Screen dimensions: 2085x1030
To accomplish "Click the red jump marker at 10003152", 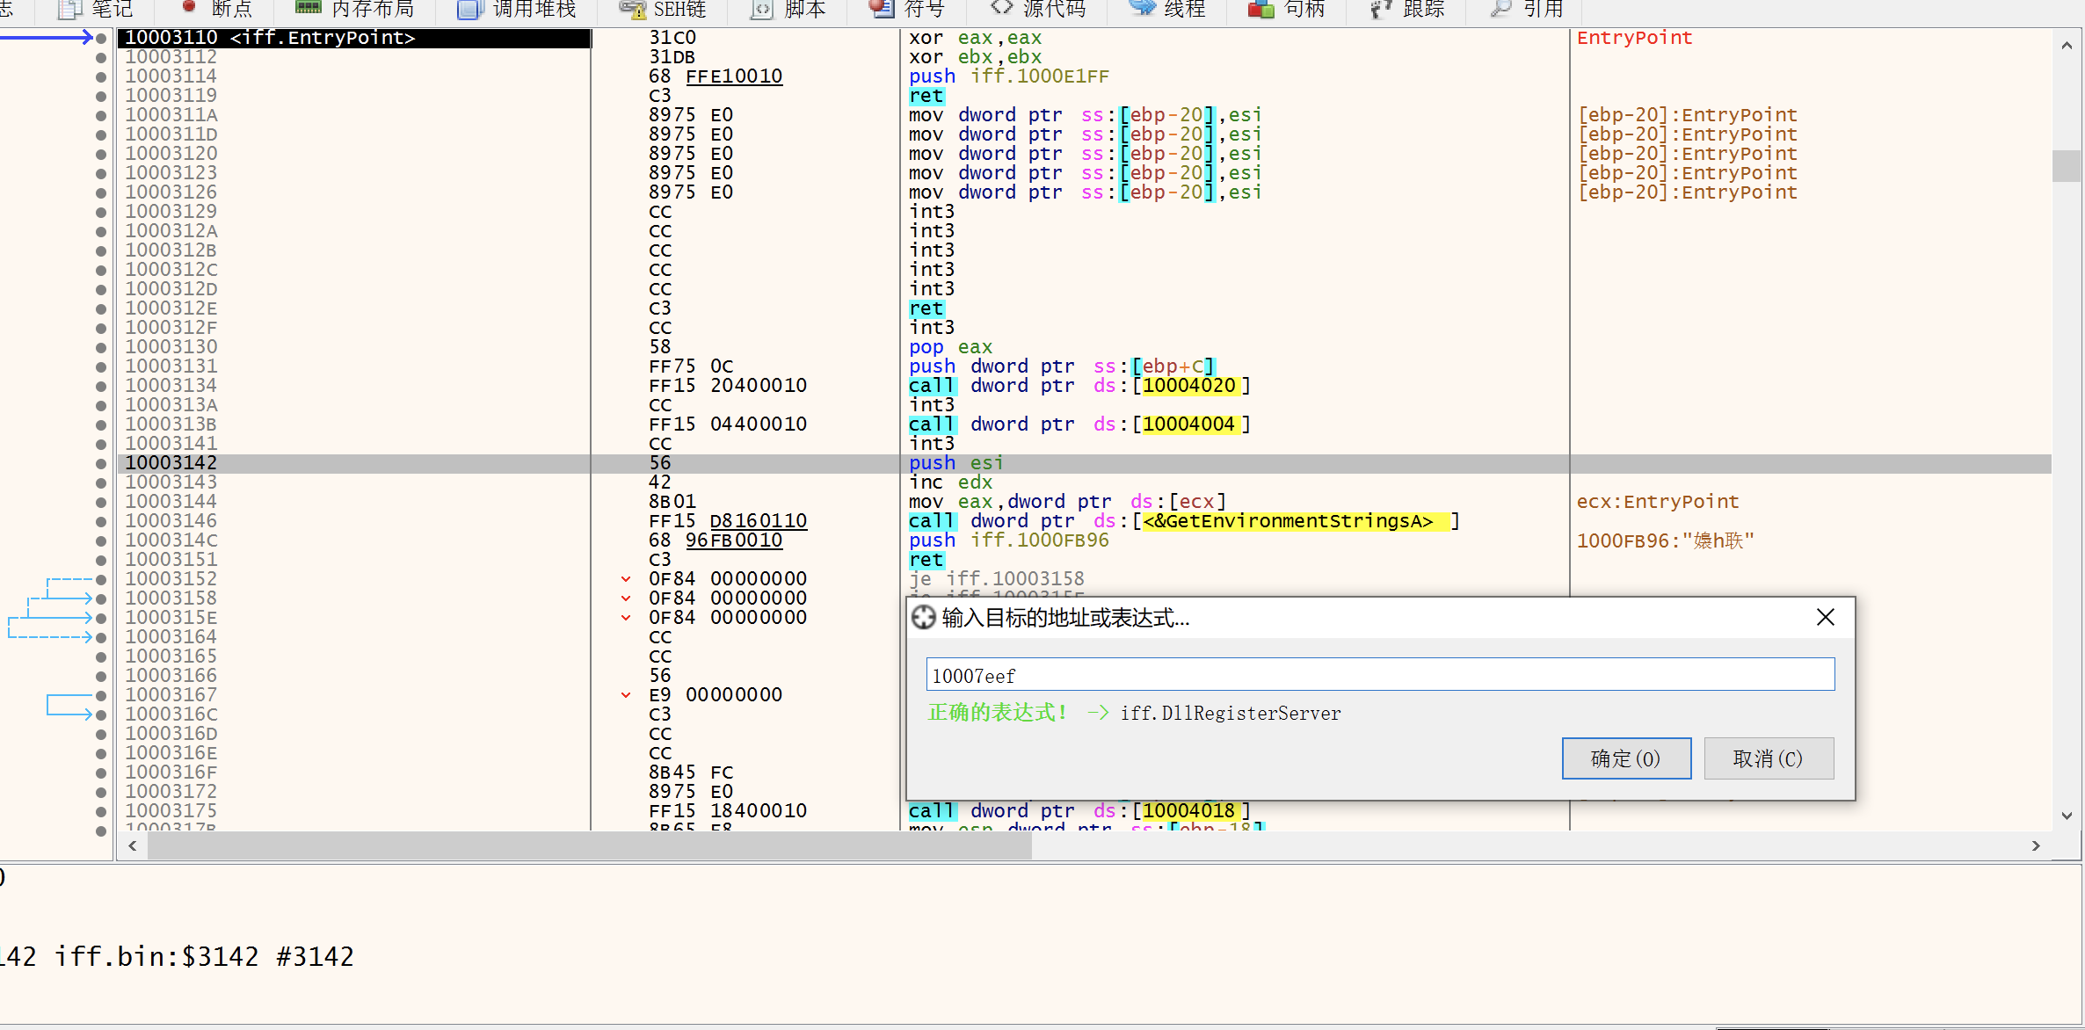I will coord(626,579).
